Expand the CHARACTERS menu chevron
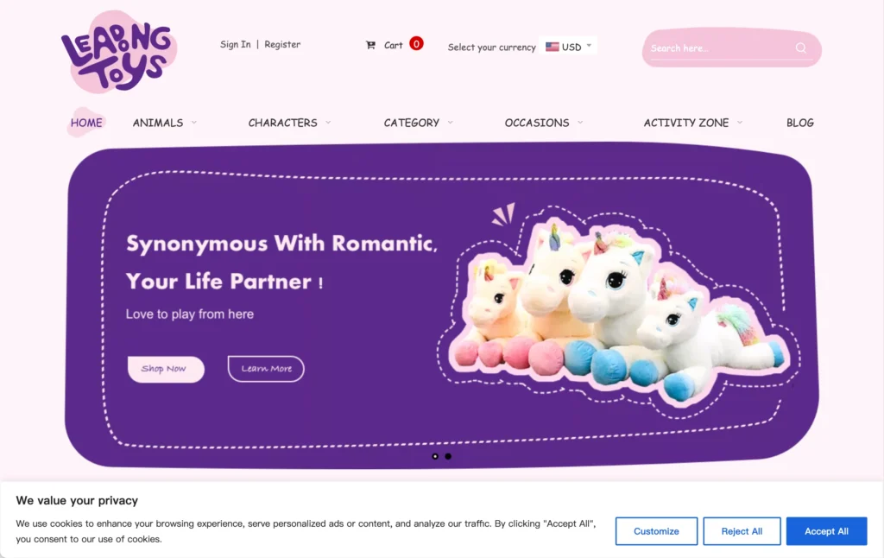Image resolution: width=884 pixels, height=558 pixels. [x=328, y=123]
